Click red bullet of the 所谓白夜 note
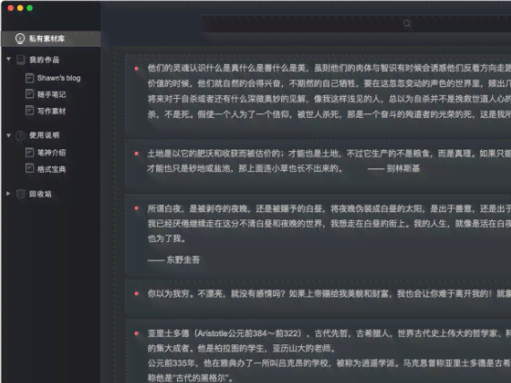This screenshot has height=383, width=511. click(137, 209)
